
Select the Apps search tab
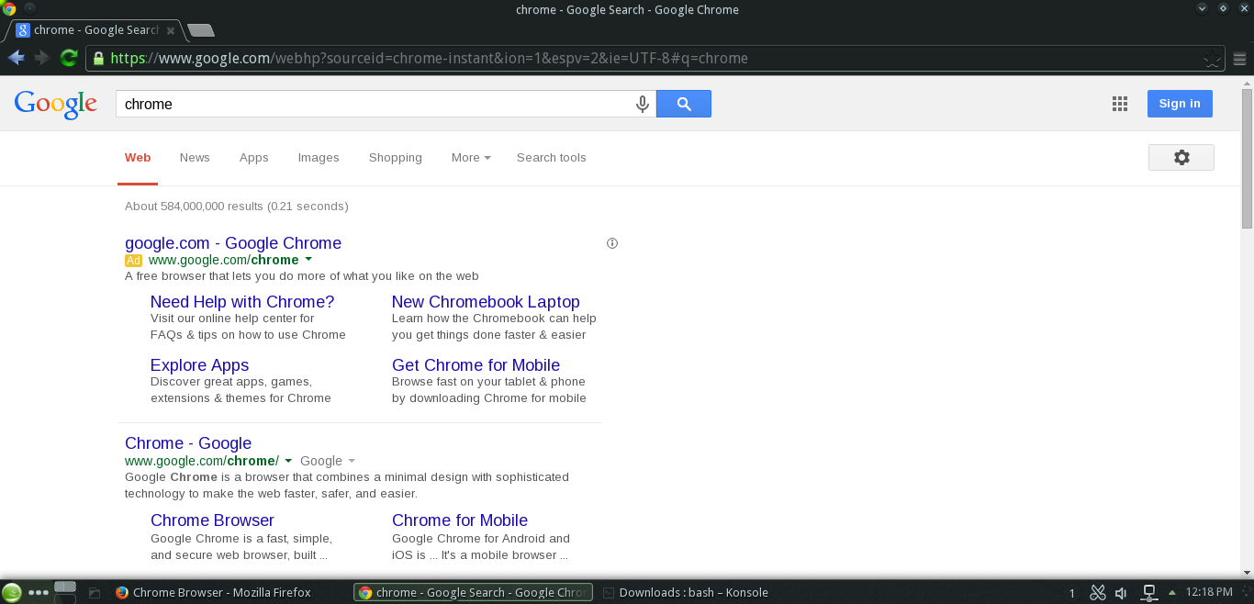click(254, 158)
